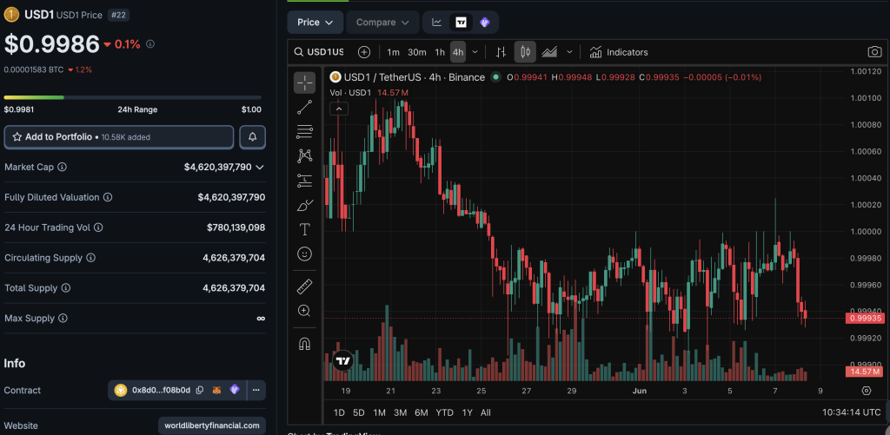The image size is (890, 435).
Task: Click info icon beside Total Supply
Action: [66, 288]
